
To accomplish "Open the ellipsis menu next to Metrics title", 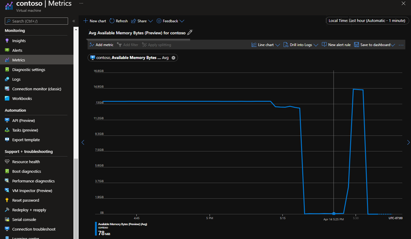I will point(81,3).
